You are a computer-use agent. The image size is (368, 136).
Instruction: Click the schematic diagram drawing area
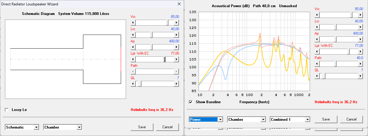[x=65, y=59]
